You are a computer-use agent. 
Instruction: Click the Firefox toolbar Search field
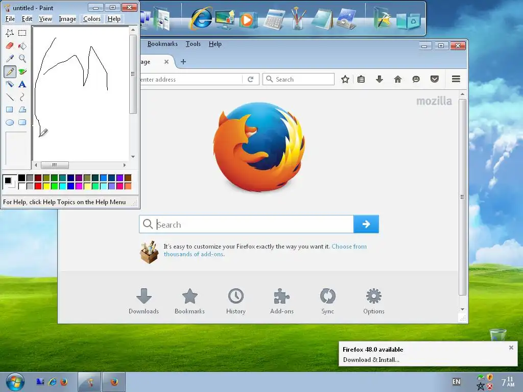coord(298,79)
